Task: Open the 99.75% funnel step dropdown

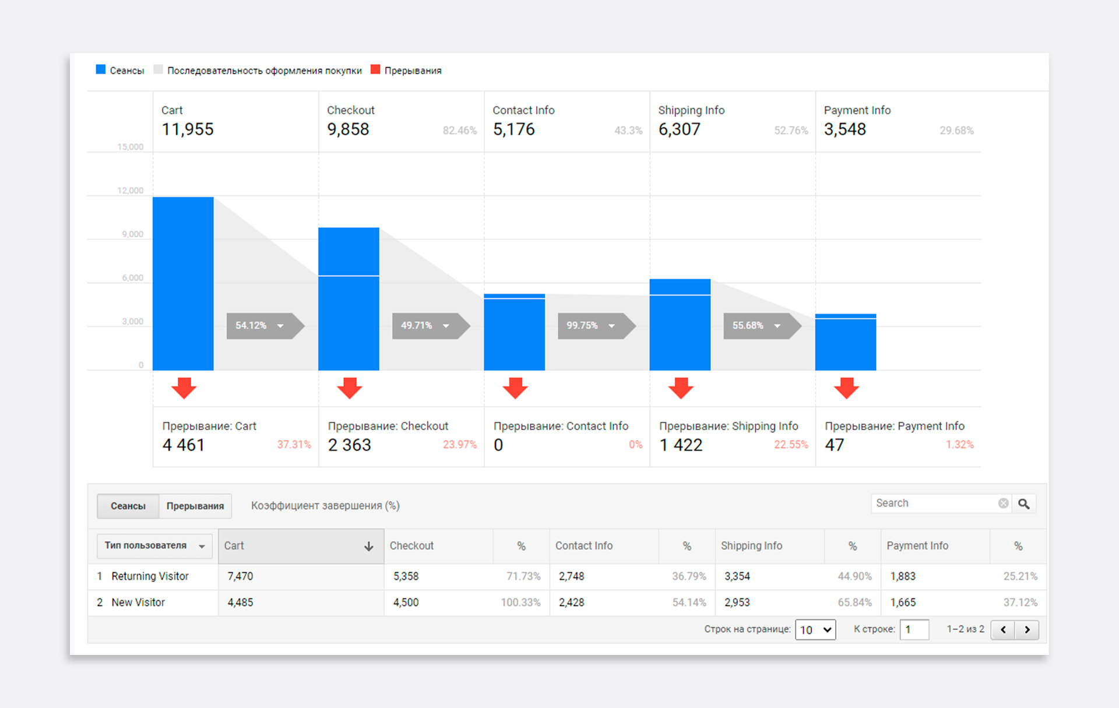Action: (x=611, y=326)
